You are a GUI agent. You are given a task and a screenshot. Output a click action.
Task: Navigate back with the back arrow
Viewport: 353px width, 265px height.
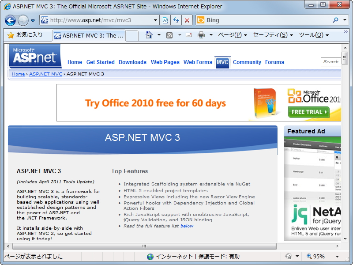pos(10,20)
